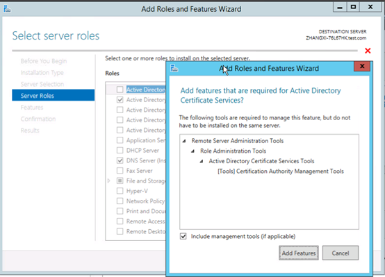Open the Before You Begin step
The height and width of the screenshot is (277, 385).
coord(44,61)
